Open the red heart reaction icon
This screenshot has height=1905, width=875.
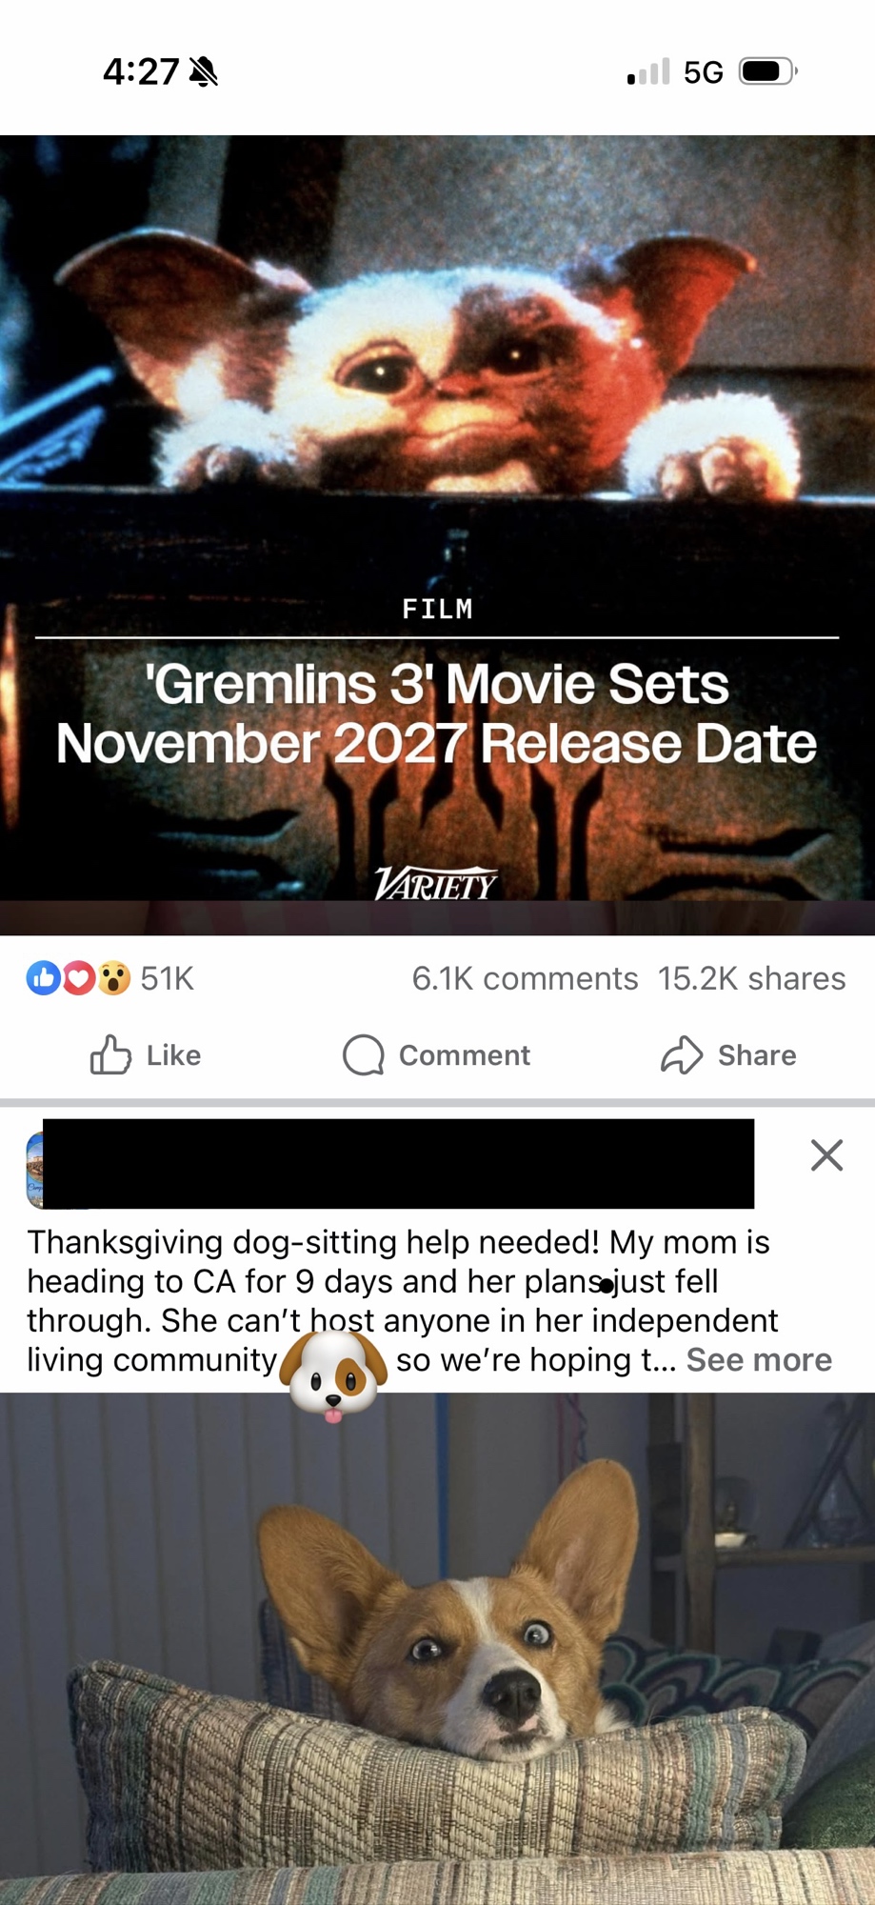pos(79,978)
